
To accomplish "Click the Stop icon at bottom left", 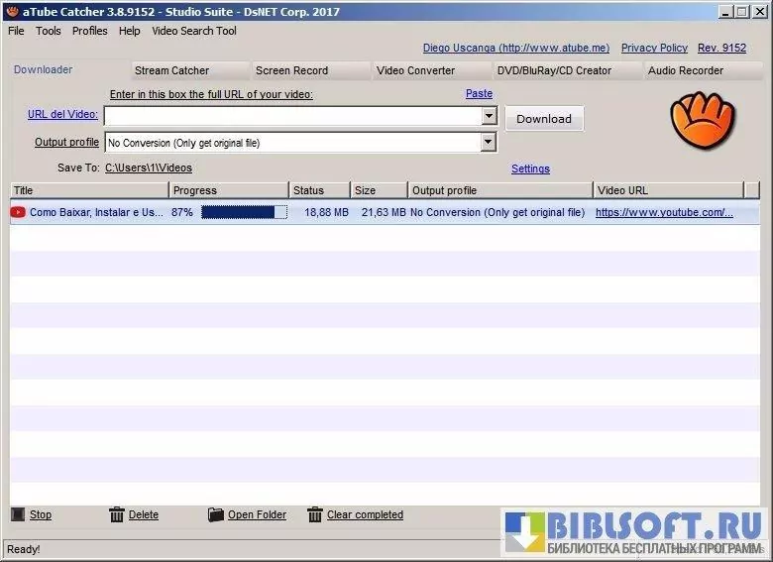I will 17,514.
